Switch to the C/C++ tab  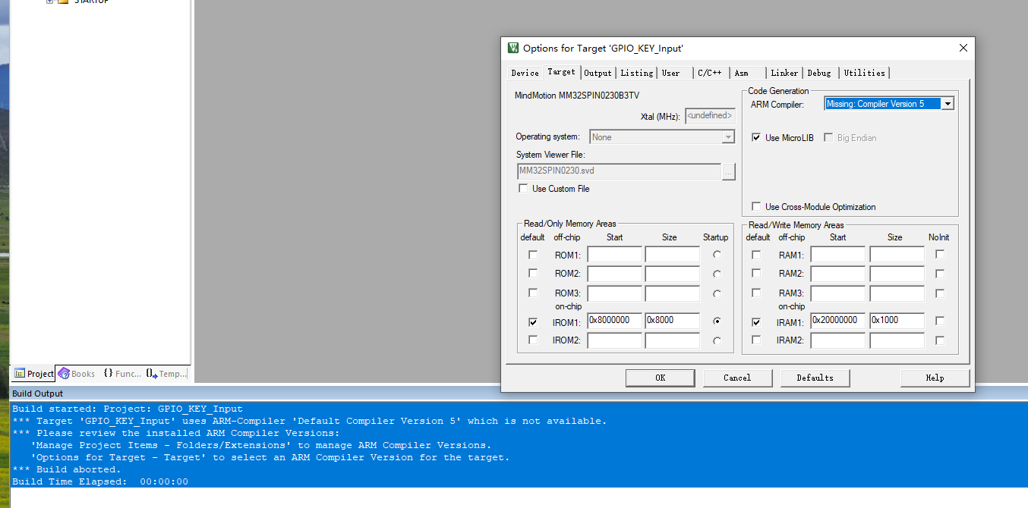coord(709,73)
